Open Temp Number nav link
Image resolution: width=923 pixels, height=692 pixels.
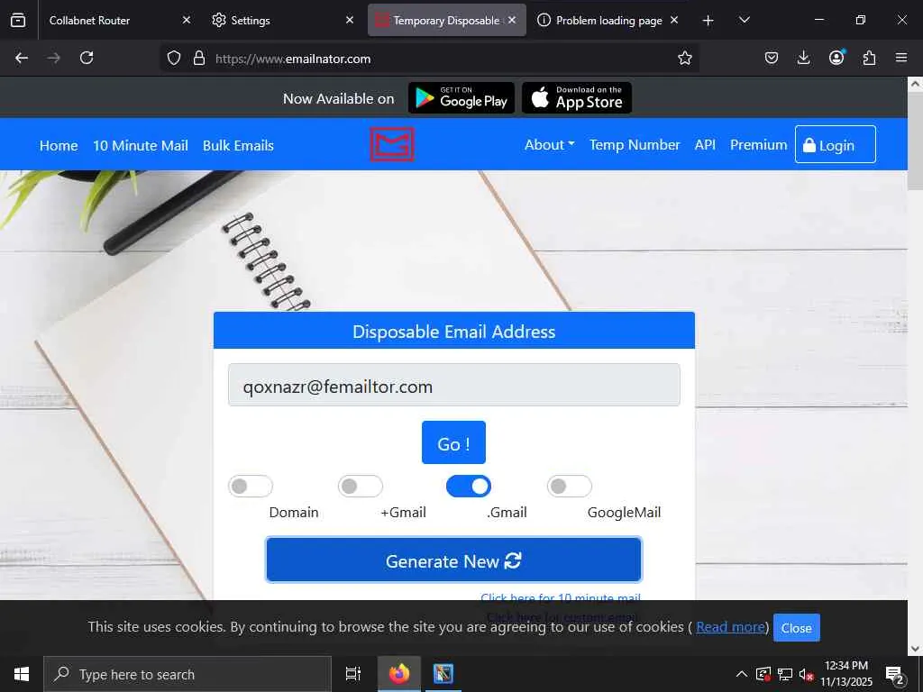(635, 145)
